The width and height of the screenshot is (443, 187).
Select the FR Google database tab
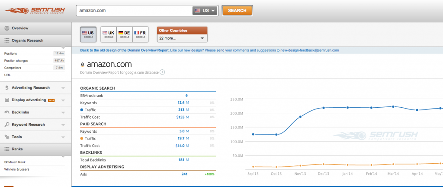coord(140,34)
